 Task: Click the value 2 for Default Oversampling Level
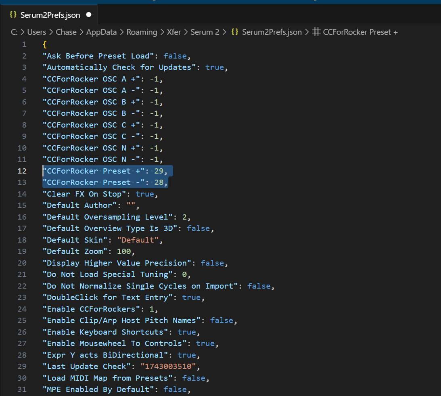click(x=184, y=217)
